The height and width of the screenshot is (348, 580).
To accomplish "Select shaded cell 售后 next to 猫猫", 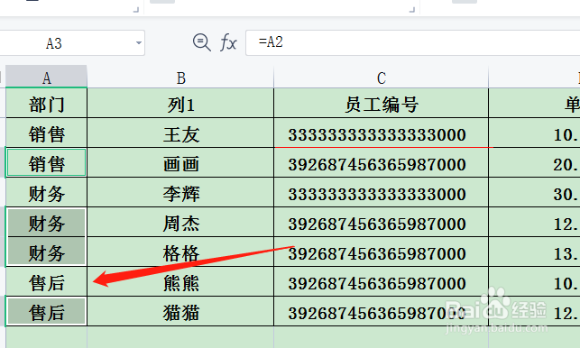I will (x=46, y=311).
